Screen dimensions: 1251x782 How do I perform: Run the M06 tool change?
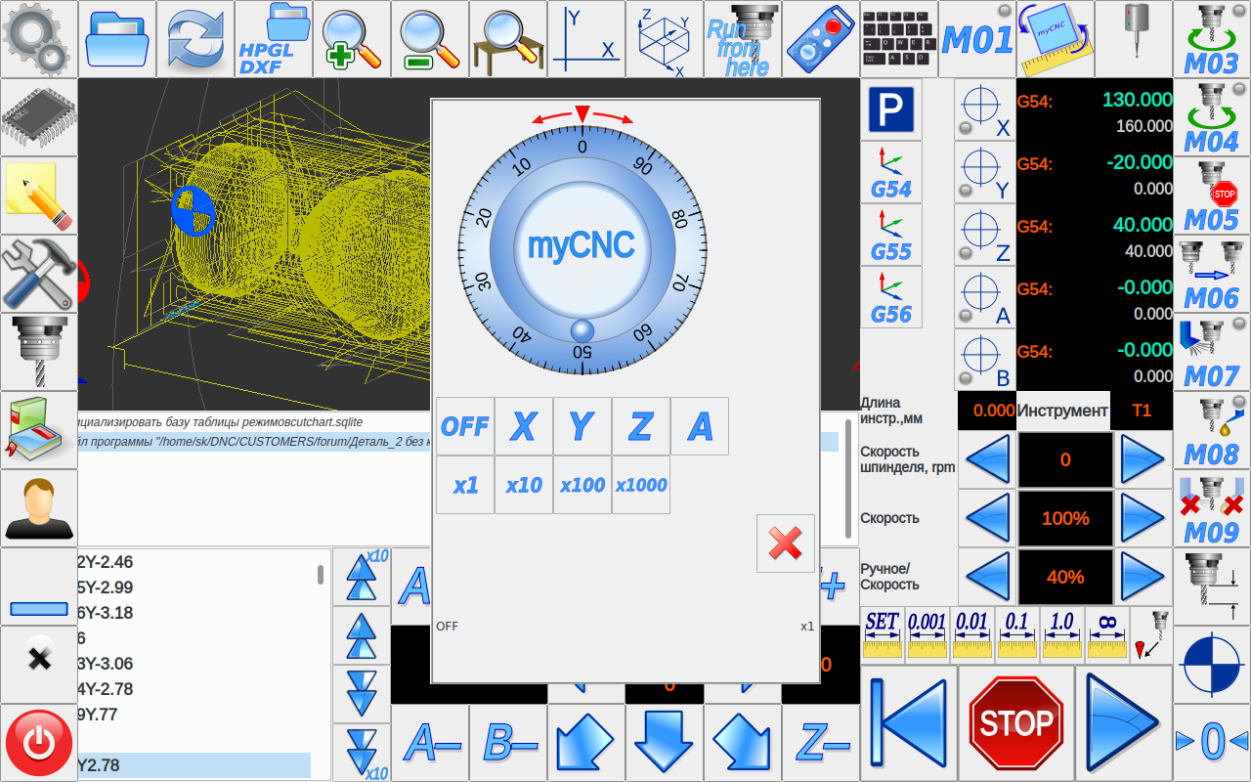[x=1212, y=274]
